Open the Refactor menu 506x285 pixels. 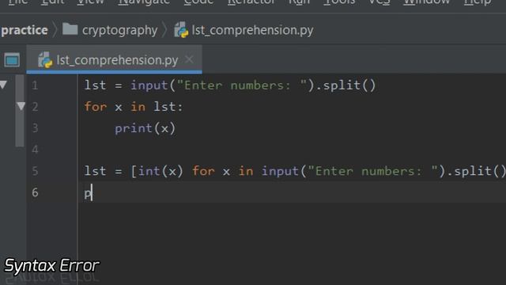pyautogui.click(x=251, y=2)
